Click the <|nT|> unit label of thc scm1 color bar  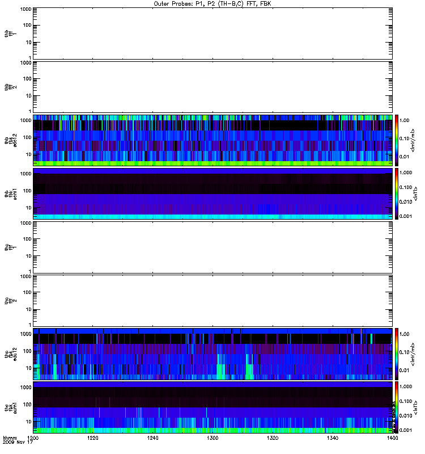pyautogui.click(x=415, y=407)
